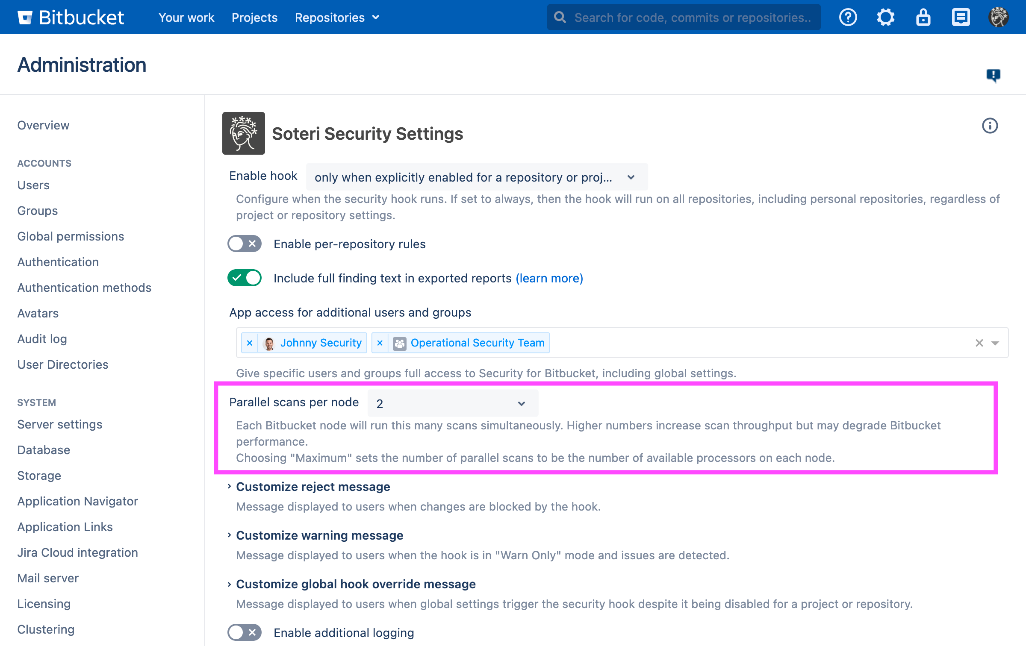Click the lock security icon in header
The width and height of the screenshot is (1026, 646).
[923, 18]
